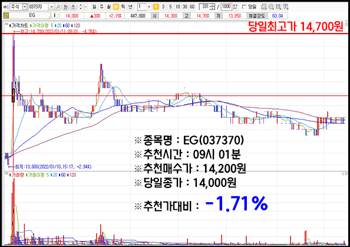This screenshot has height=247, width=350.
Task: Click the price chart 60 moving average legend
Action: click(67, 26)
